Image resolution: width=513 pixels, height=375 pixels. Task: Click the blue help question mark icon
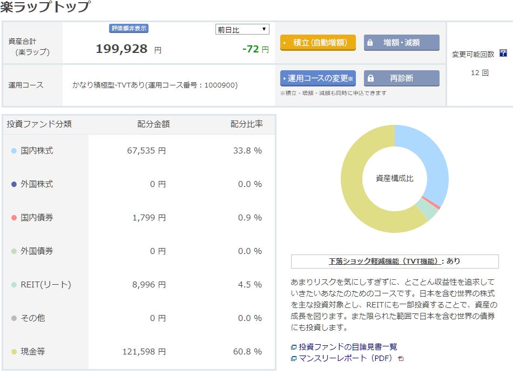pyautogui.click(x=503, y=53)
